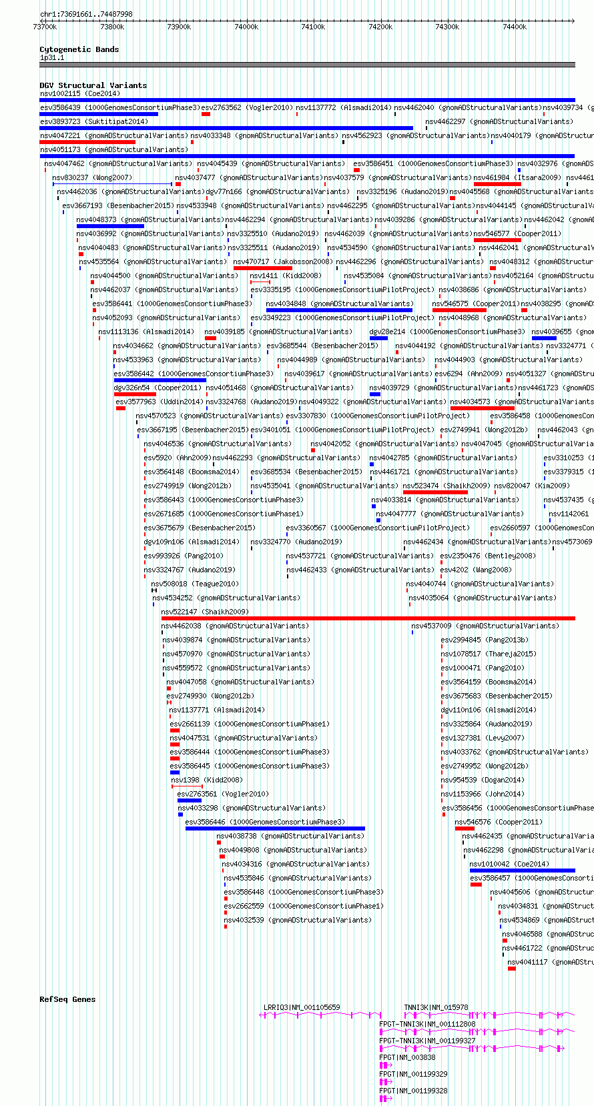Viewport: 594px width, 1106px height.
Task: Open variant esv3893723 (Suktitipat2014)
Action: click(x=93, y=121)
